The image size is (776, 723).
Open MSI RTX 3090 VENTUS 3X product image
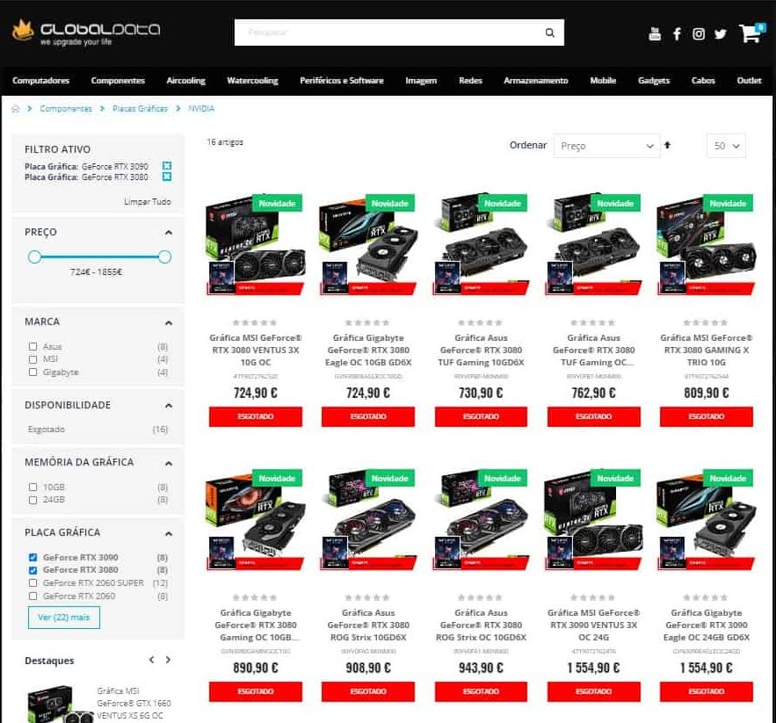[x=593, y=519]
